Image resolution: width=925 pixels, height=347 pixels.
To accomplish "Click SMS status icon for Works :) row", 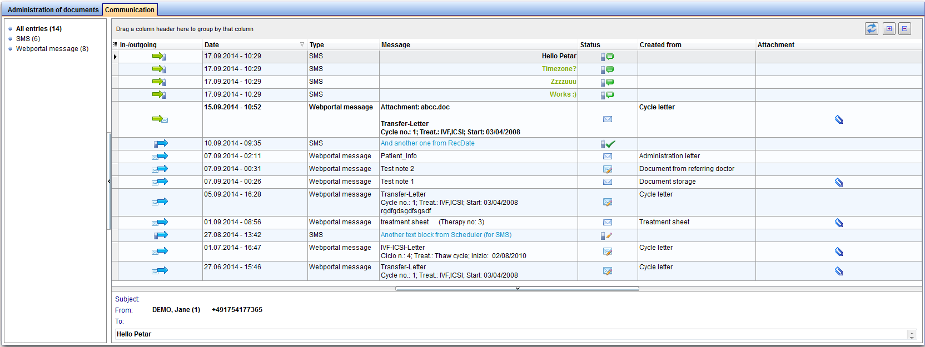I will [607, 95].
